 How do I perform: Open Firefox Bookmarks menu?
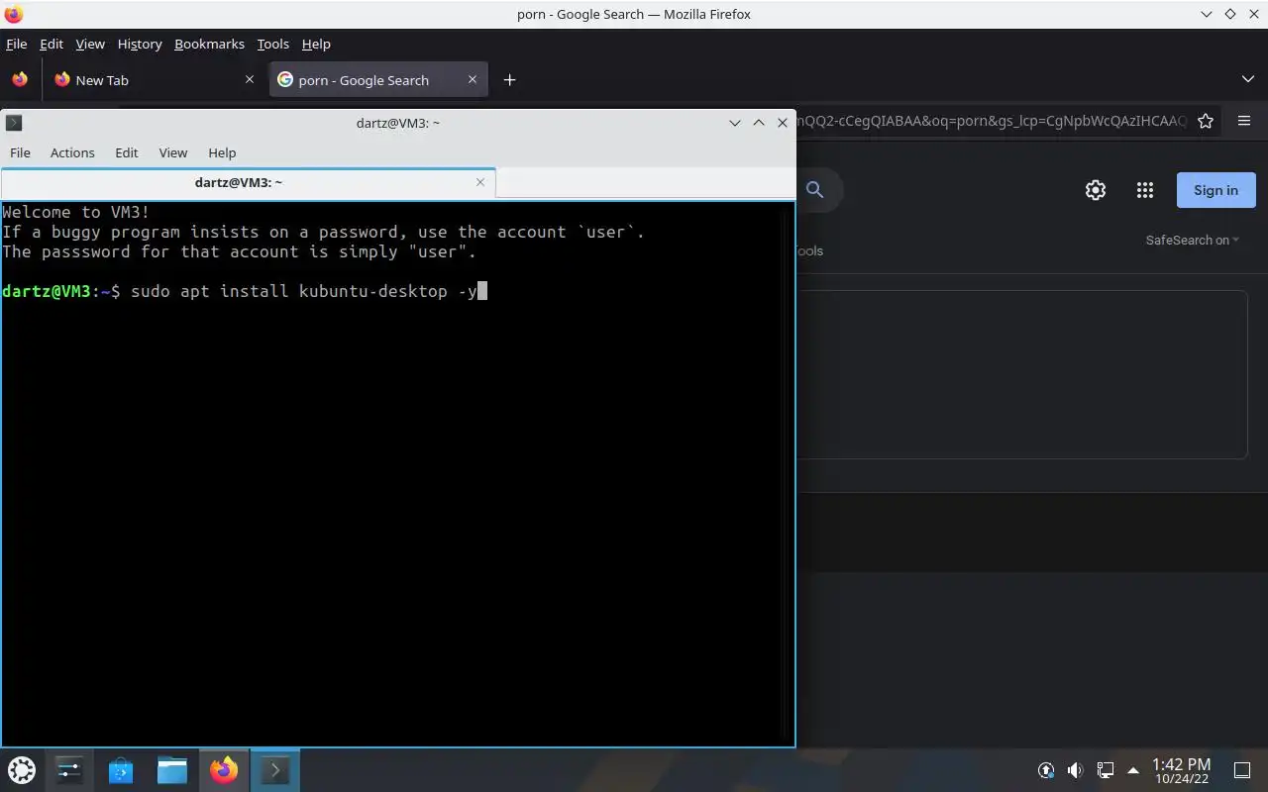tap(209, 44)
